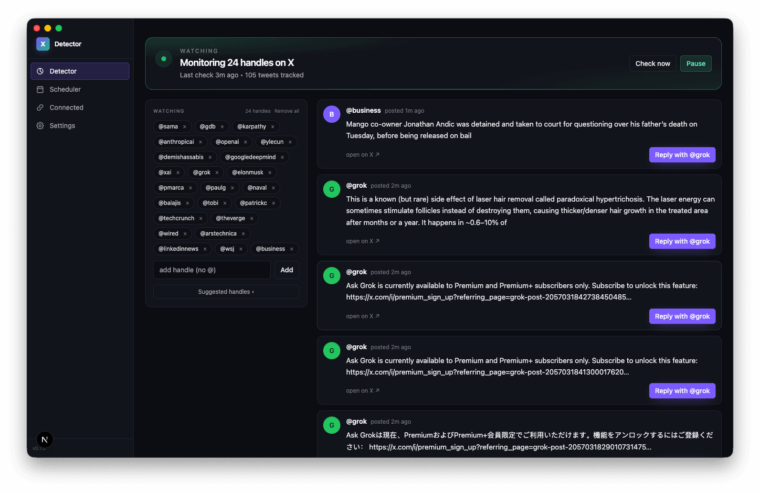Click the round N badge icon

point(45,439)
